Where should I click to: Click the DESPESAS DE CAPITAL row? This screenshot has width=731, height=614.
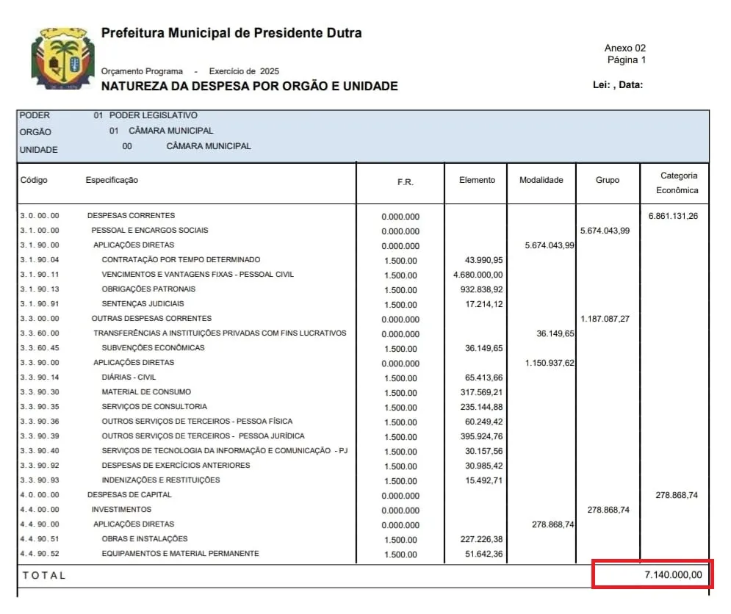pyautogui.click(x=129, y=494)
